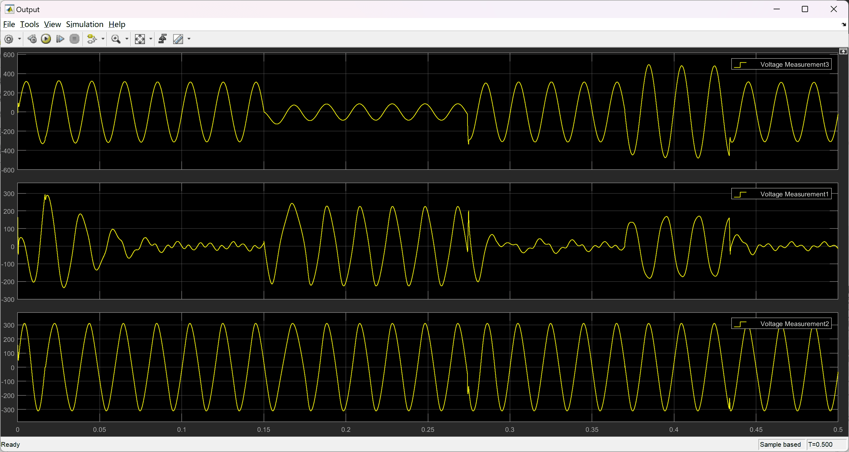The height and width of the screenshot is (452, 849).
Task: Click the Highlight Simulink Block icon
Action: click(92, 39)
